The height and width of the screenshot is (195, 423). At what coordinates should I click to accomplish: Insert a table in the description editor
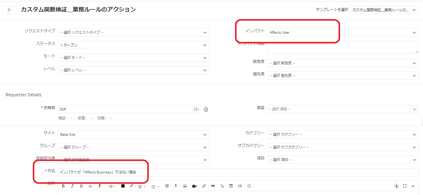[231, 186]
